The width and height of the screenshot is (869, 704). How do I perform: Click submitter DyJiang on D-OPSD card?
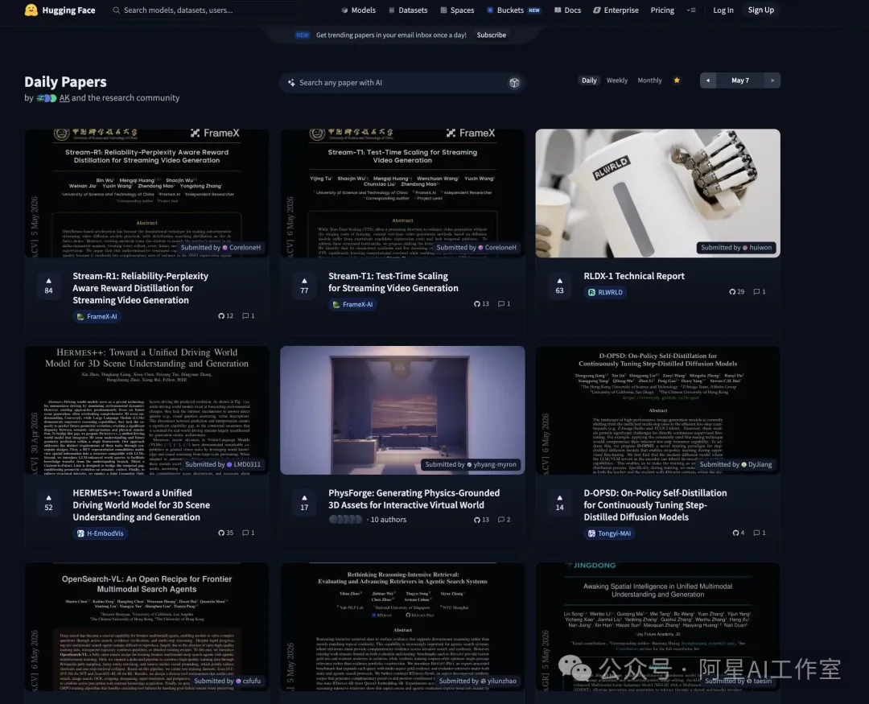point(735,464)
